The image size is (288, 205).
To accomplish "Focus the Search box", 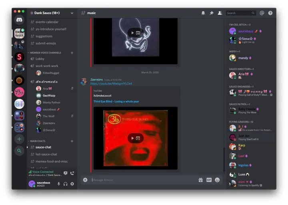I will click(241, 13).
